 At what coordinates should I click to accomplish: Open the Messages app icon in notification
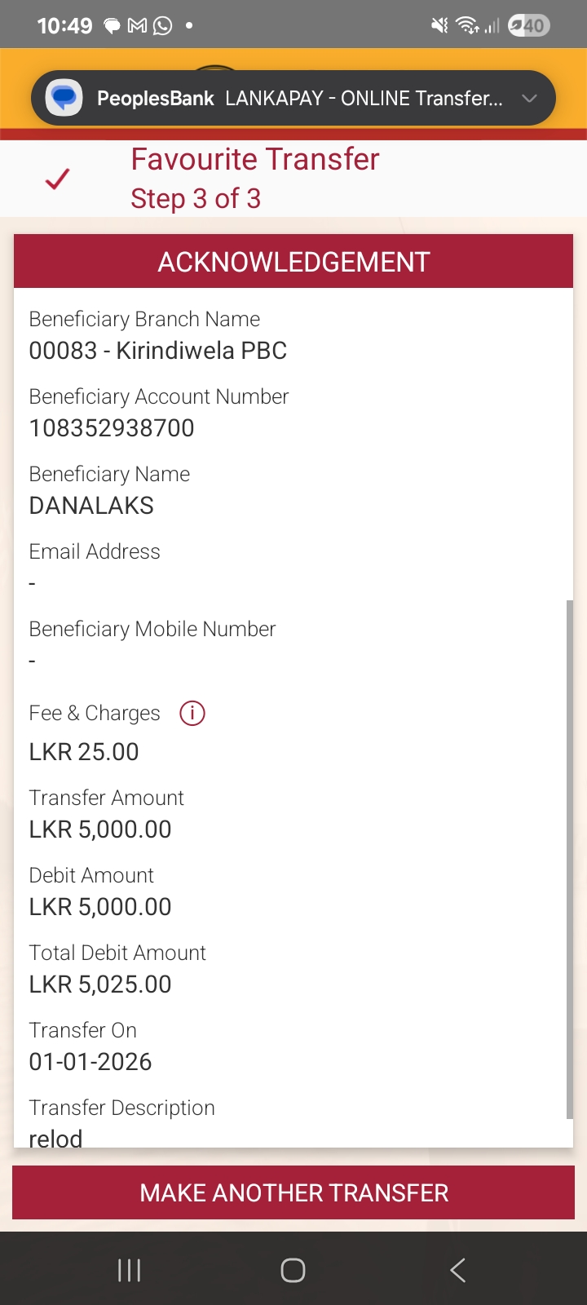pyautogui.click(x=64, y=99)
